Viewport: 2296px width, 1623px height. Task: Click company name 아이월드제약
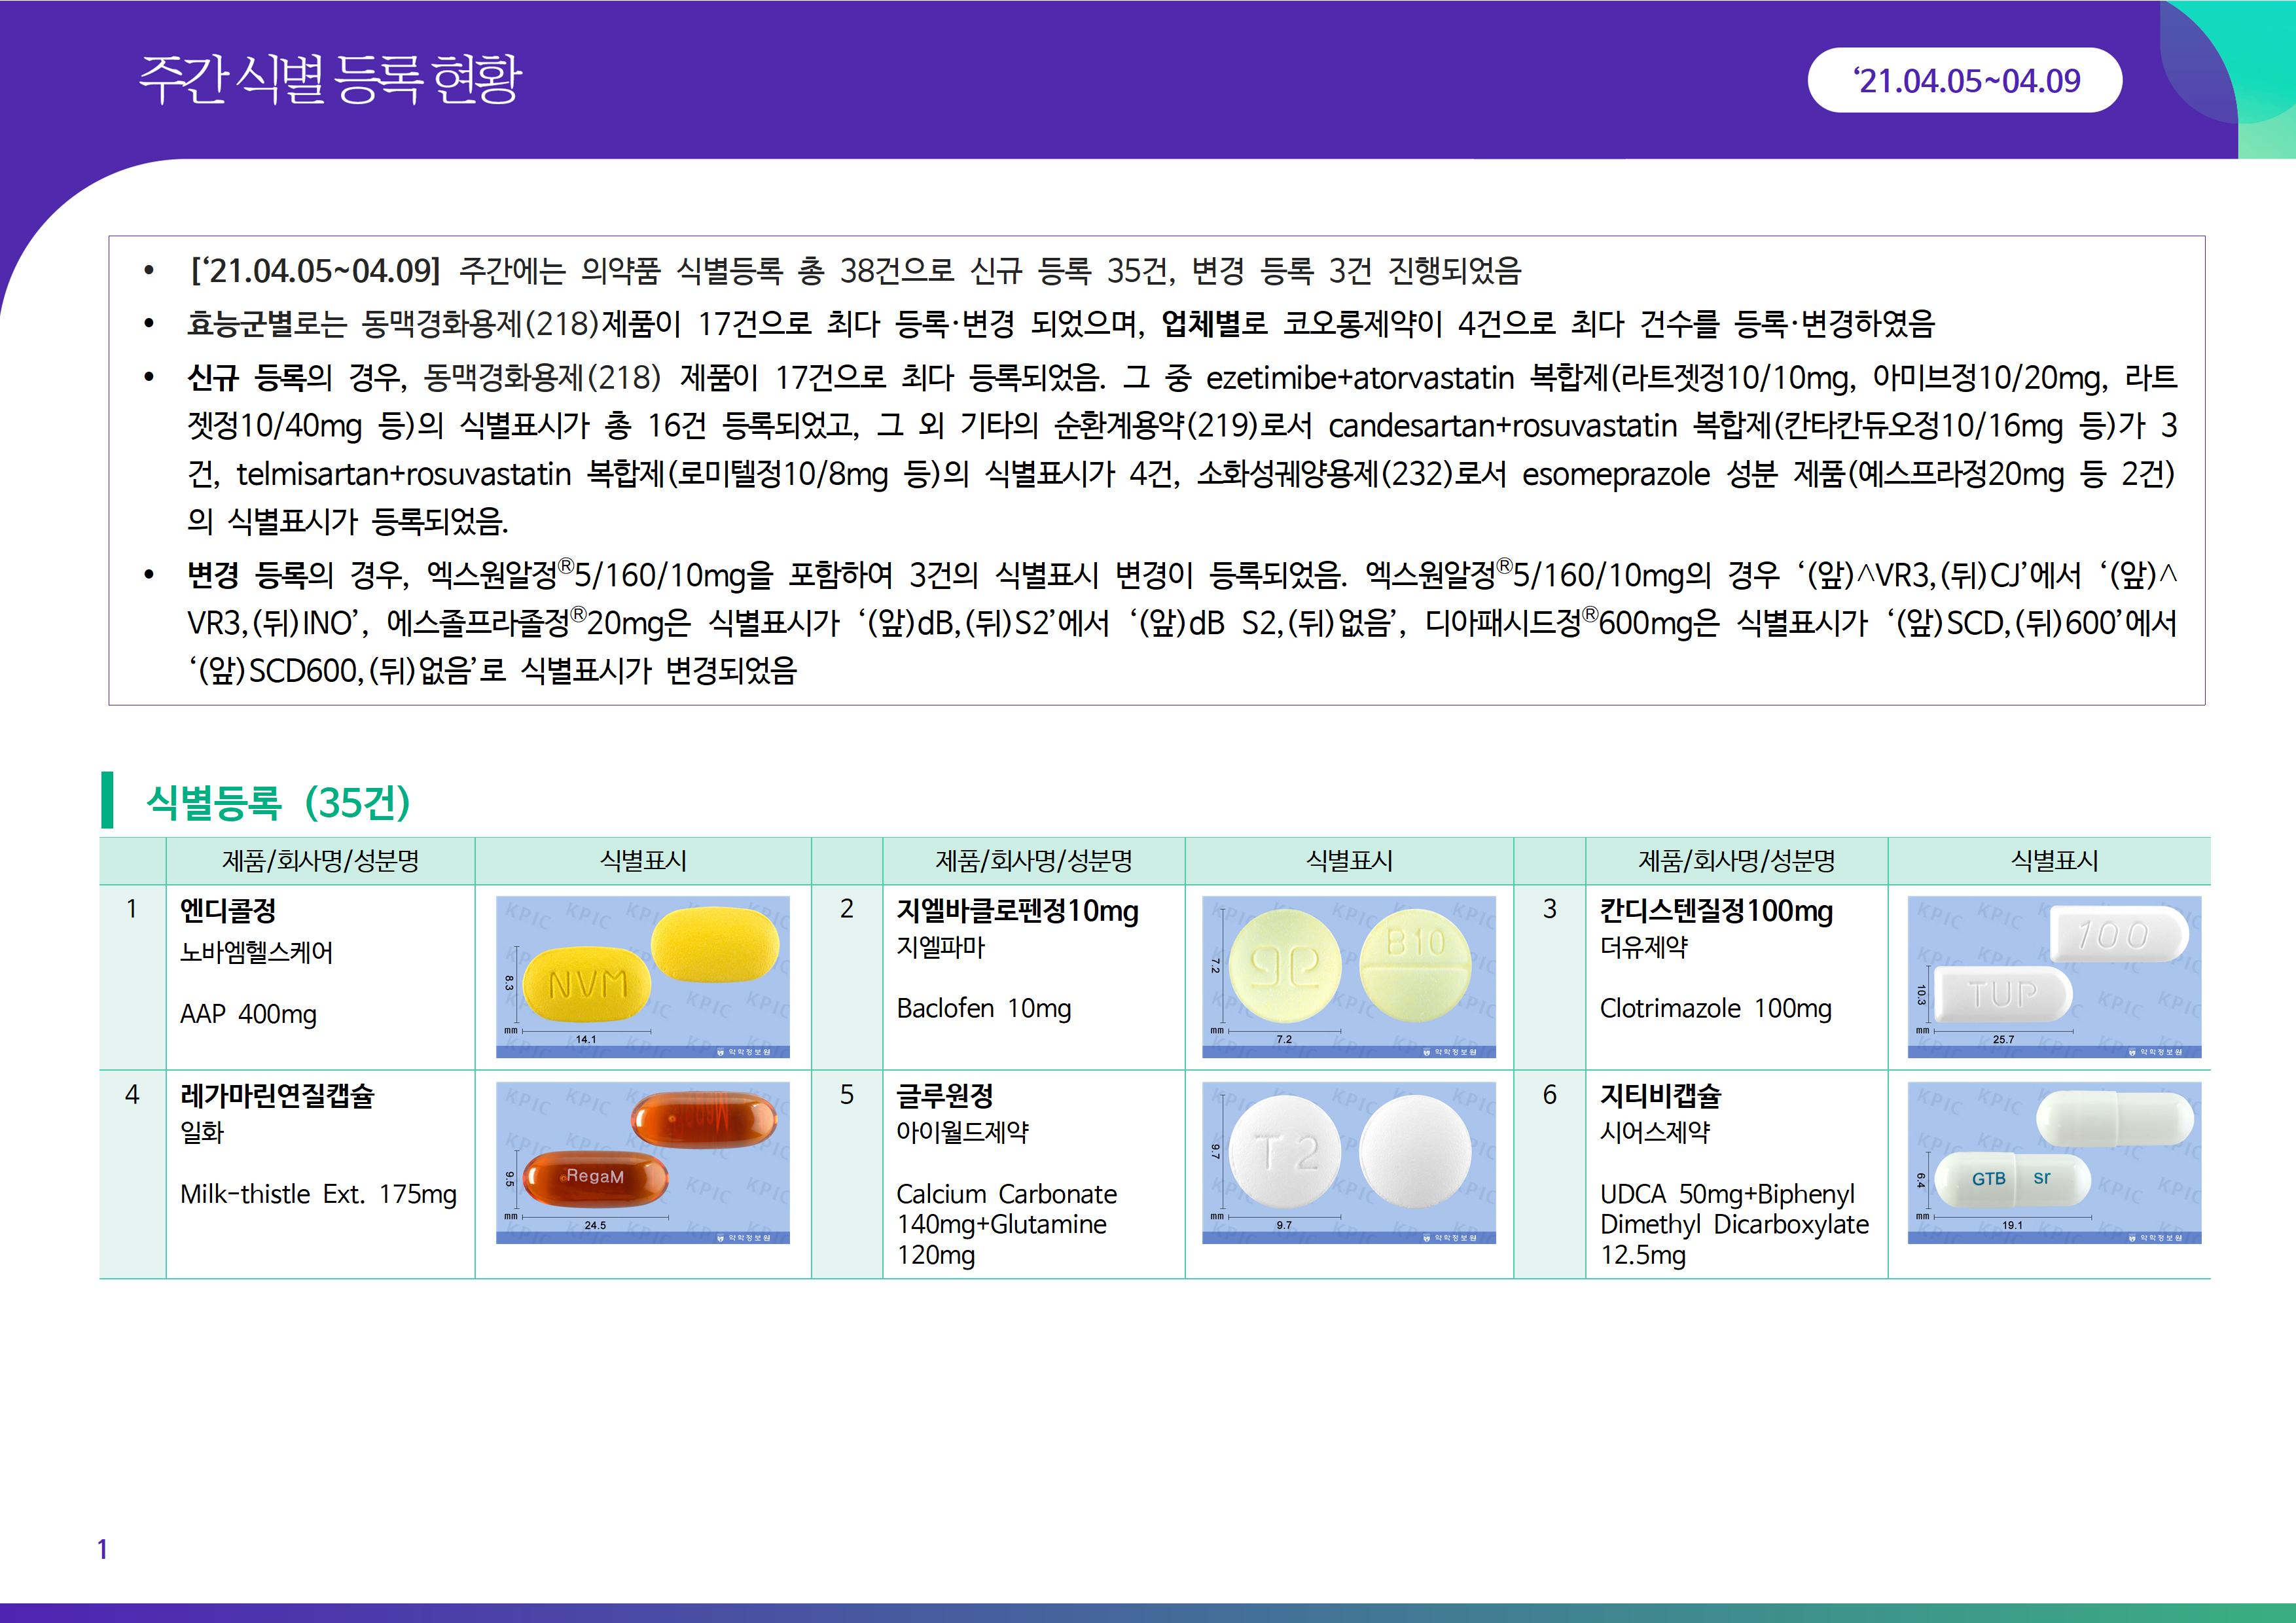[x=962, y=1132]
